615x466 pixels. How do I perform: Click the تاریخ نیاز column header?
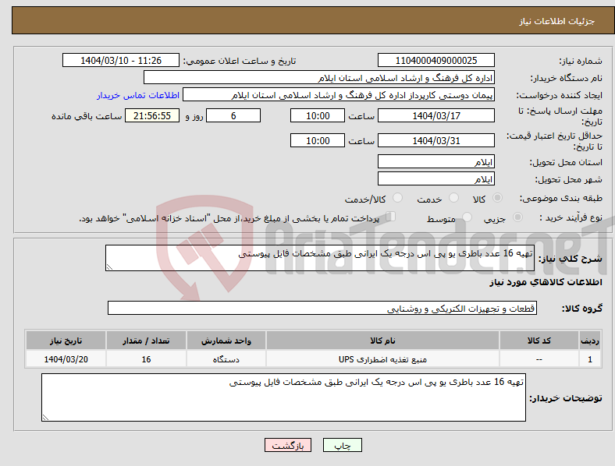pyautogui.click(x=66, y=341)
